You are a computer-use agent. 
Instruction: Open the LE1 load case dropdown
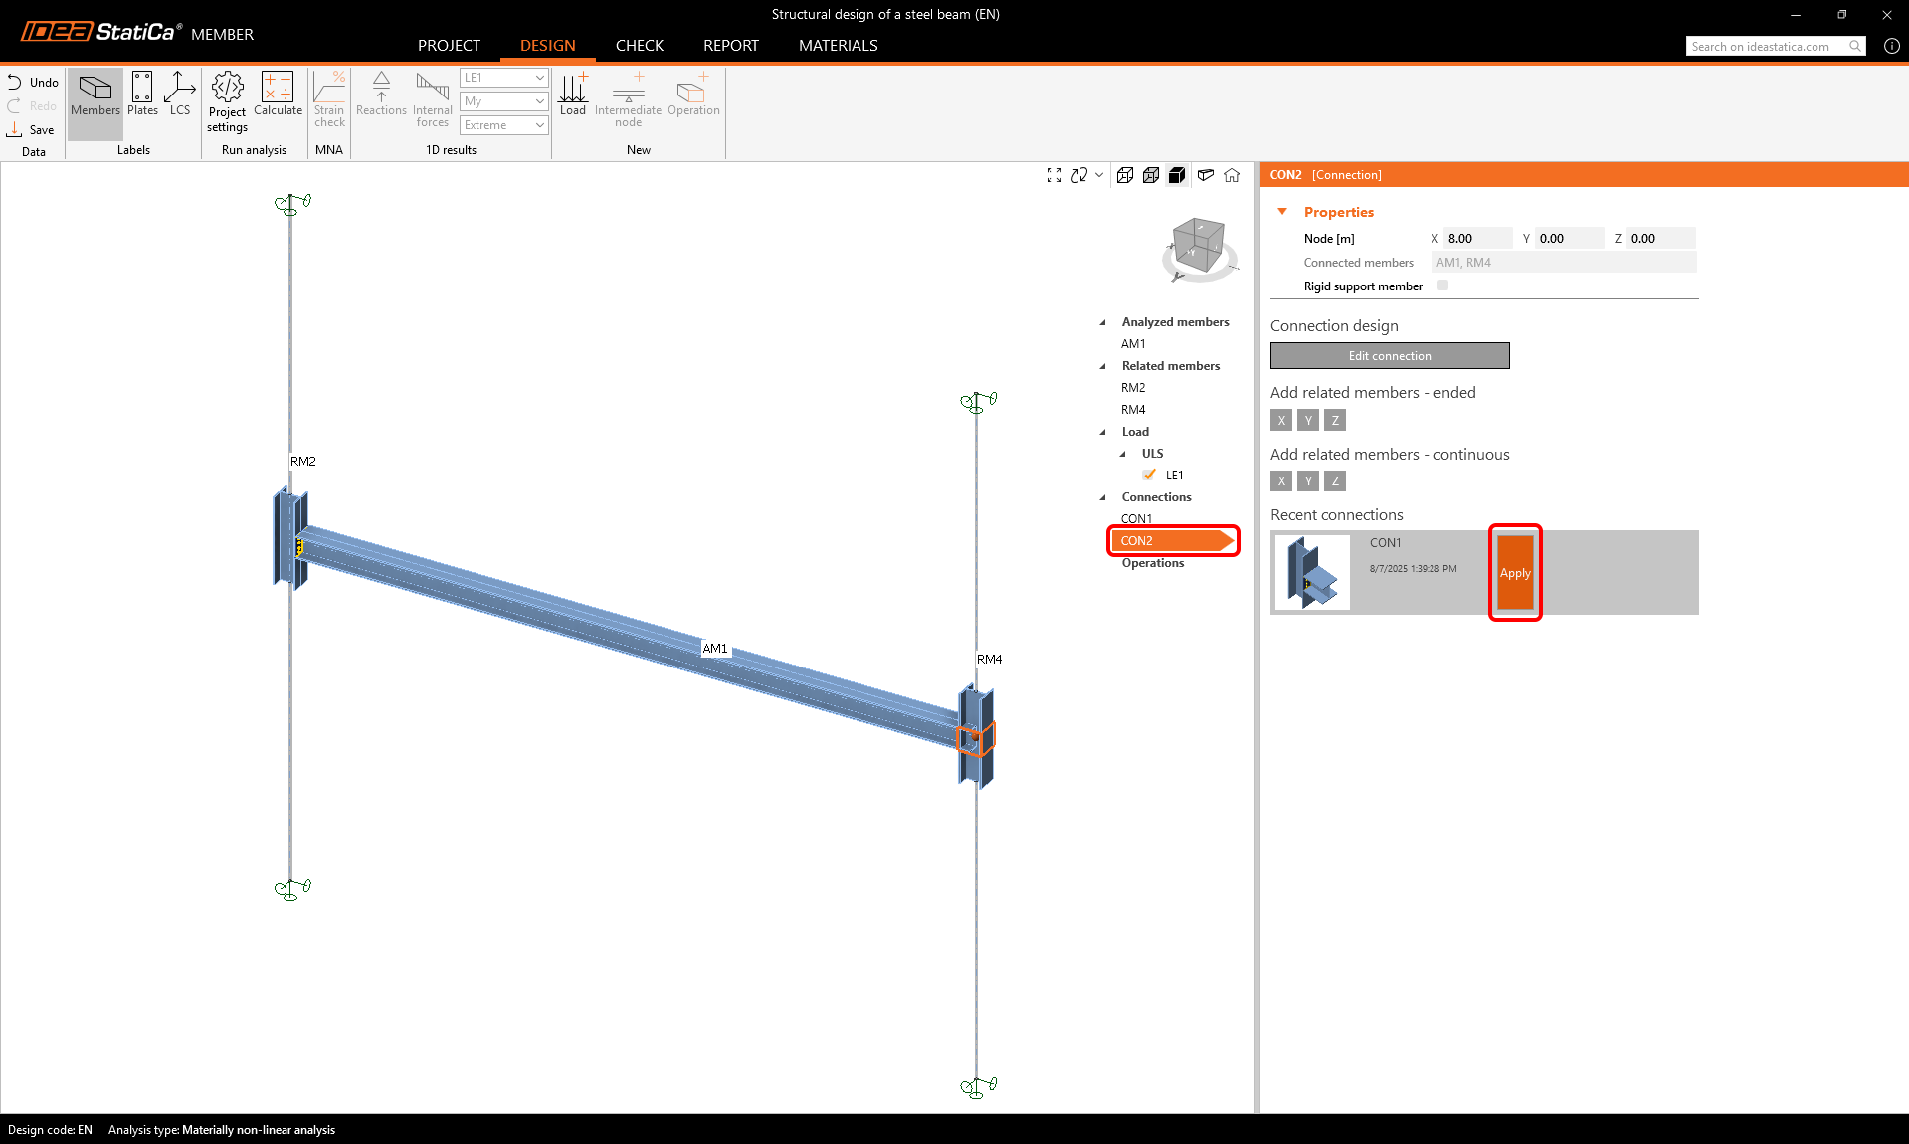coord(503,78)
